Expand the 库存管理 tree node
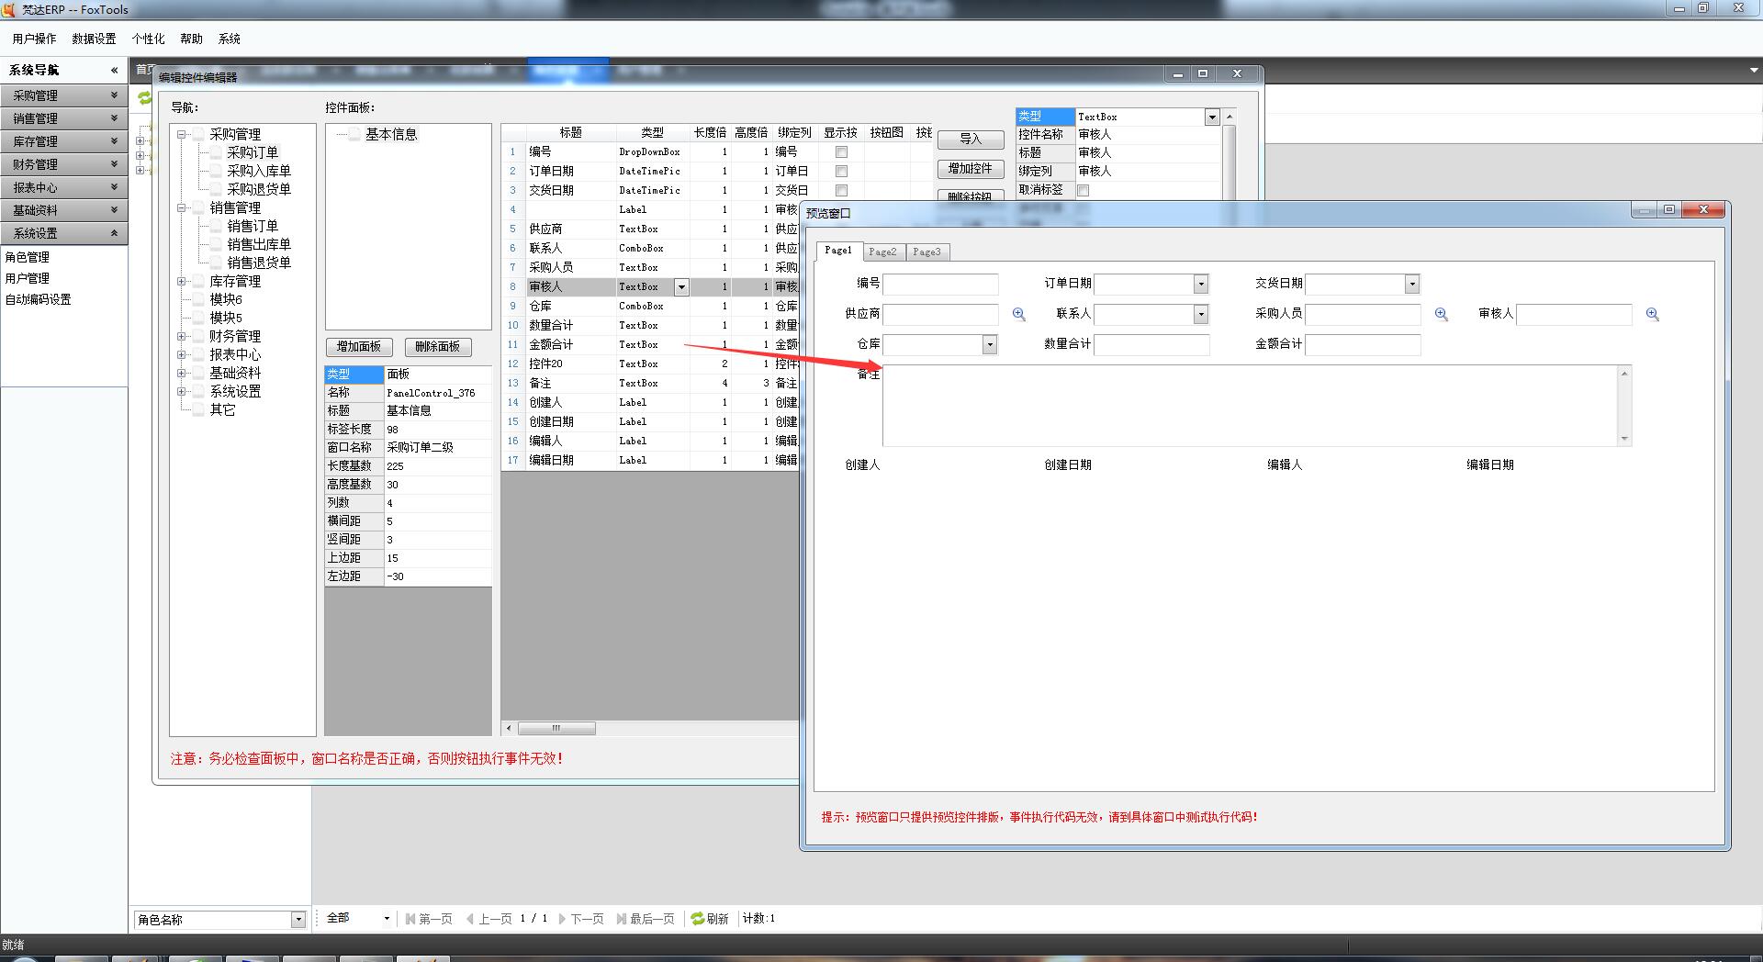Screen dimensions: 1763x962 (x=182, y=282)
